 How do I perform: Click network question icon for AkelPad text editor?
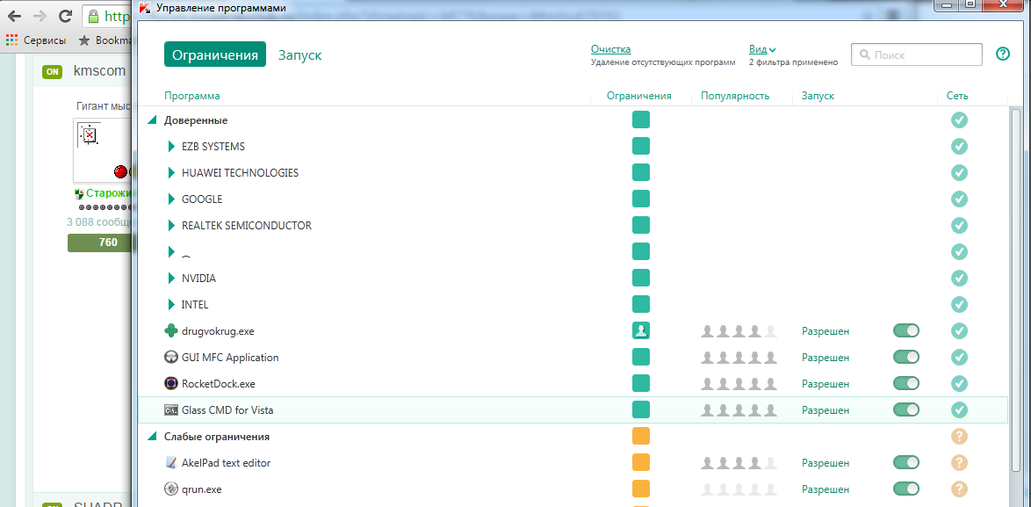959,463
